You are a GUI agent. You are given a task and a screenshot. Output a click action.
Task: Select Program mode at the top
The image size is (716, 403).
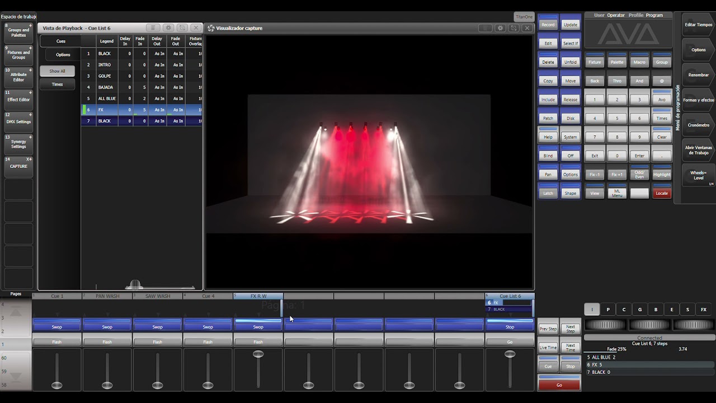click(654, 15)
